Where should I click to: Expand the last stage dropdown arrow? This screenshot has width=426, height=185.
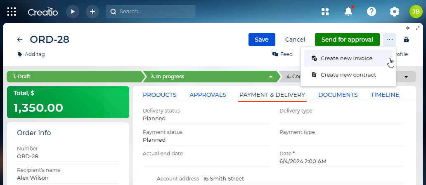point(406,77)
